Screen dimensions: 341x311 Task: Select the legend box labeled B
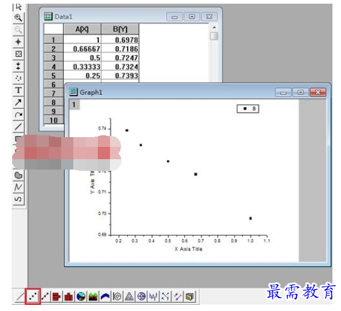click(x=248, y=108)
